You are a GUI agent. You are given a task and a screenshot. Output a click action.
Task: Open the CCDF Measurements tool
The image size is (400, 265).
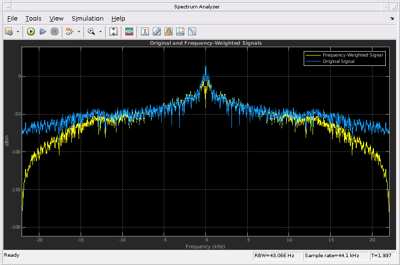click(192, 31)
